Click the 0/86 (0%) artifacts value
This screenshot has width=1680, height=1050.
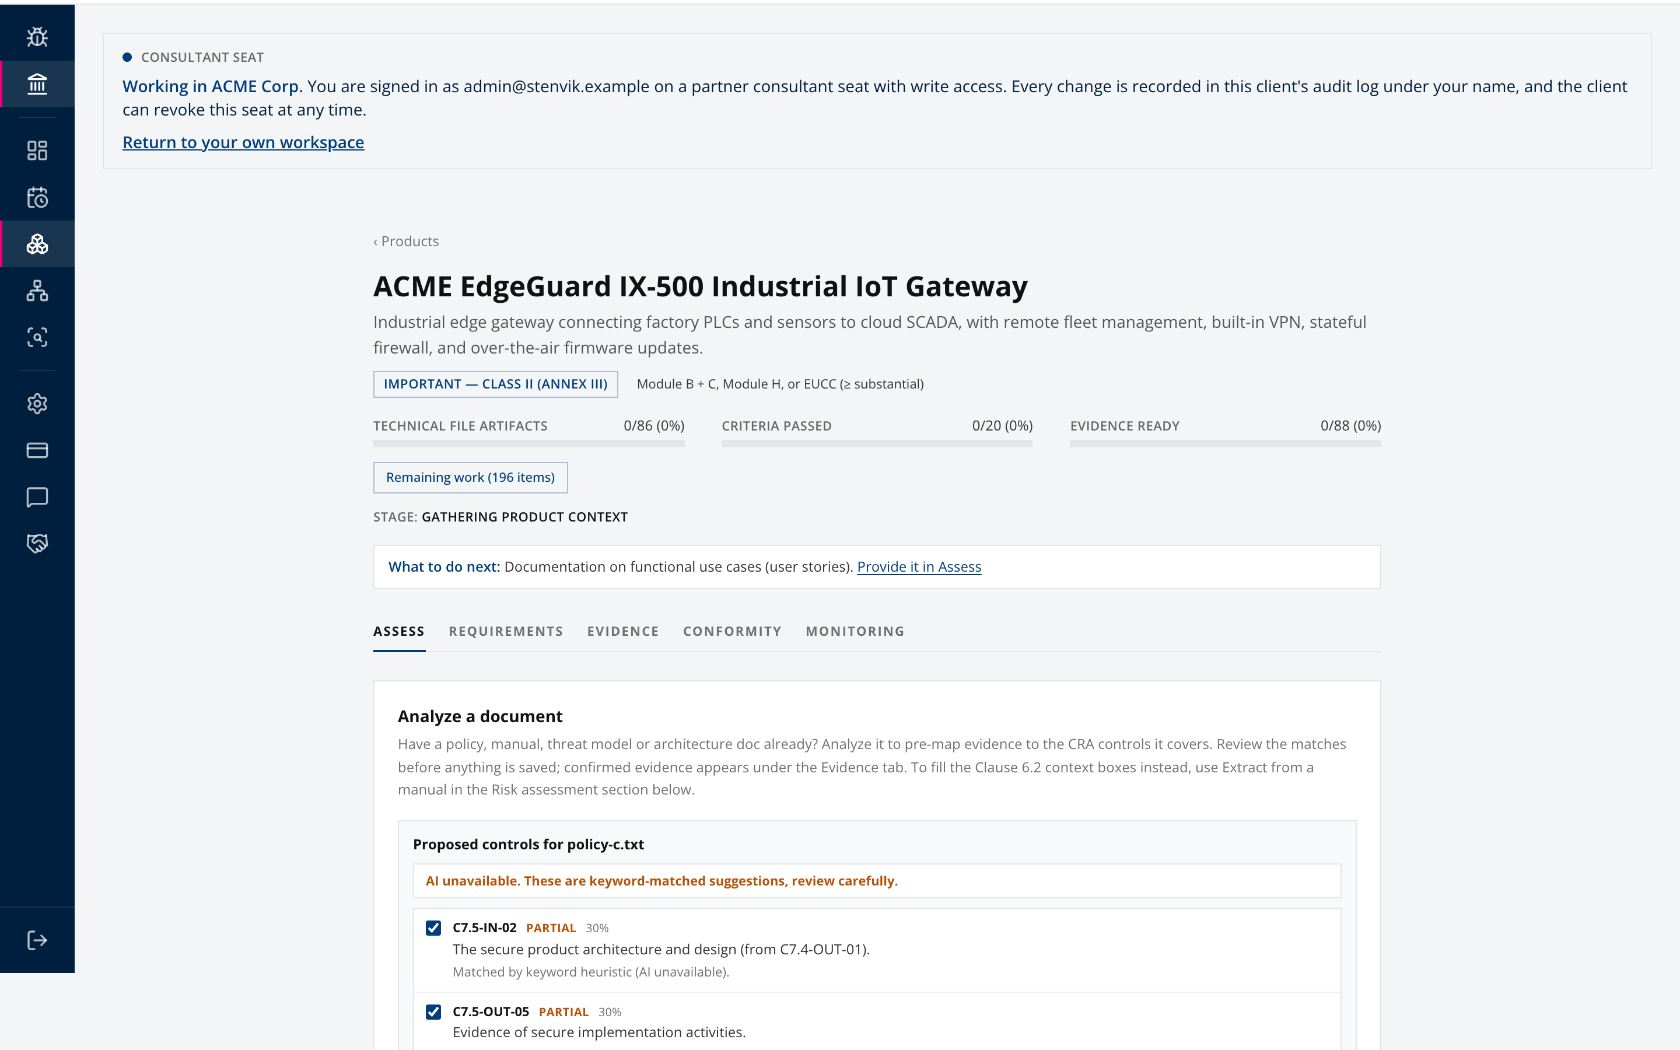click(653, 426)
